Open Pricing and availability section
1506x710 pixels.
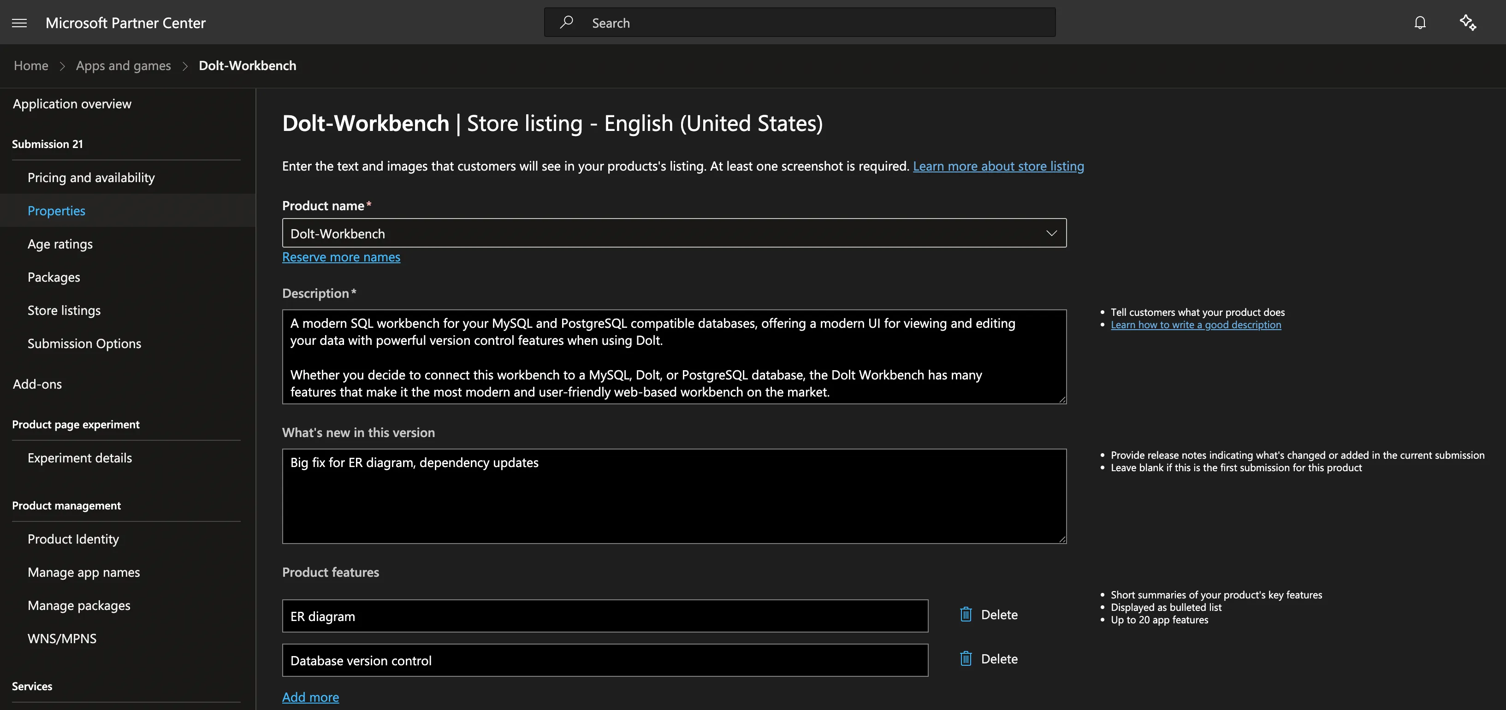coord(91,177)
